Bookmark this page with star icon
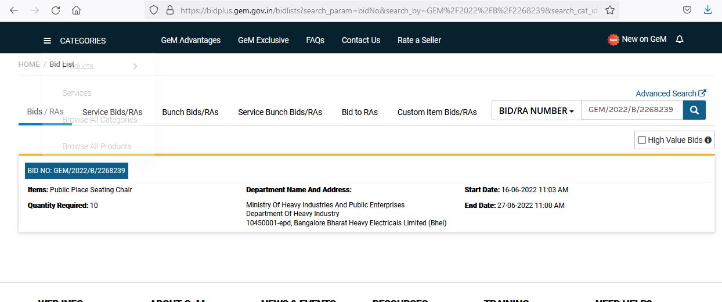The width and height of the screenshot is (722, 302). pos(609,10)
